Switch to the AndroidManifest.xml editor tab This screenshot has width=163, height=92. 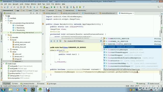pos(108,13)
